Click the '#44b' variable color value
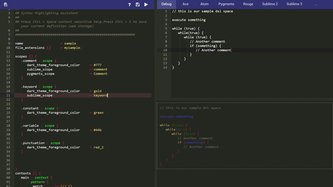 coord(98,130)
